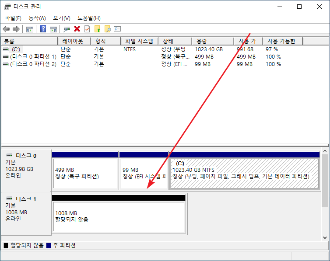The image size is (330, 261).
Task: Minimize the Disk Management window
Action: pyautogui.click(x=280, y=7)
